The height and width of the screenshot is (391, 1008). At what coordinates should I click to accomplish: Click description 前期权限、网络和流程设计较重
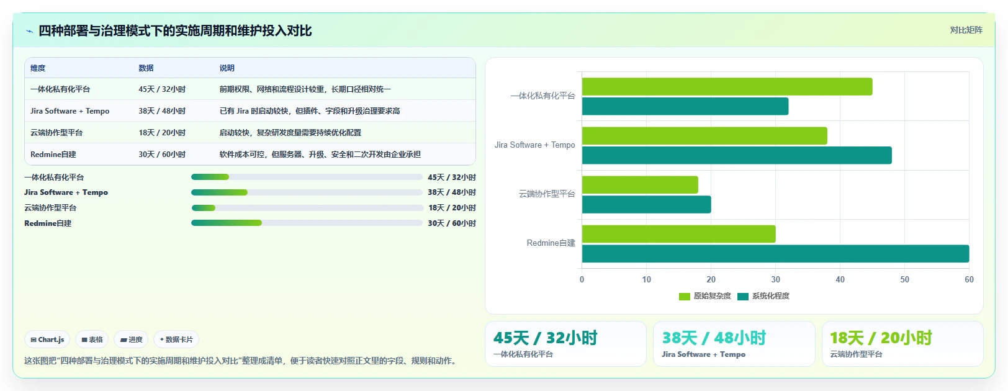(x=272, y=89)
